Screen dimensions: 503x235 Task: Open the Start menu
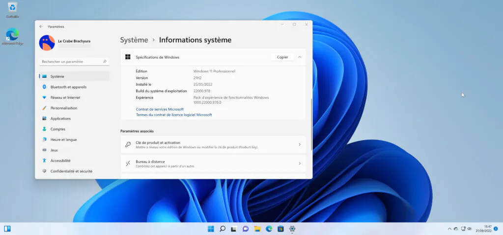211,229
